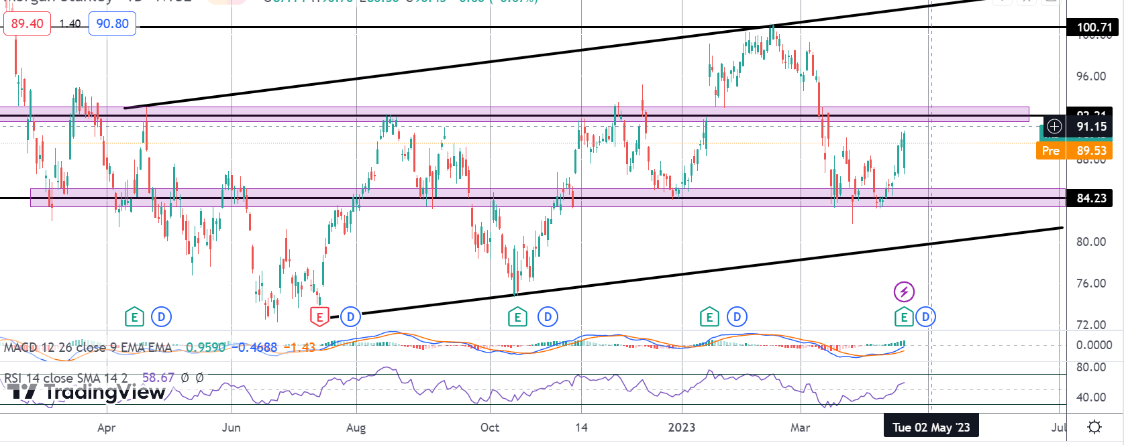Screen dimensions: 1124x445
Task: Click the 14 label on time axis
Action: pos(581,428)
